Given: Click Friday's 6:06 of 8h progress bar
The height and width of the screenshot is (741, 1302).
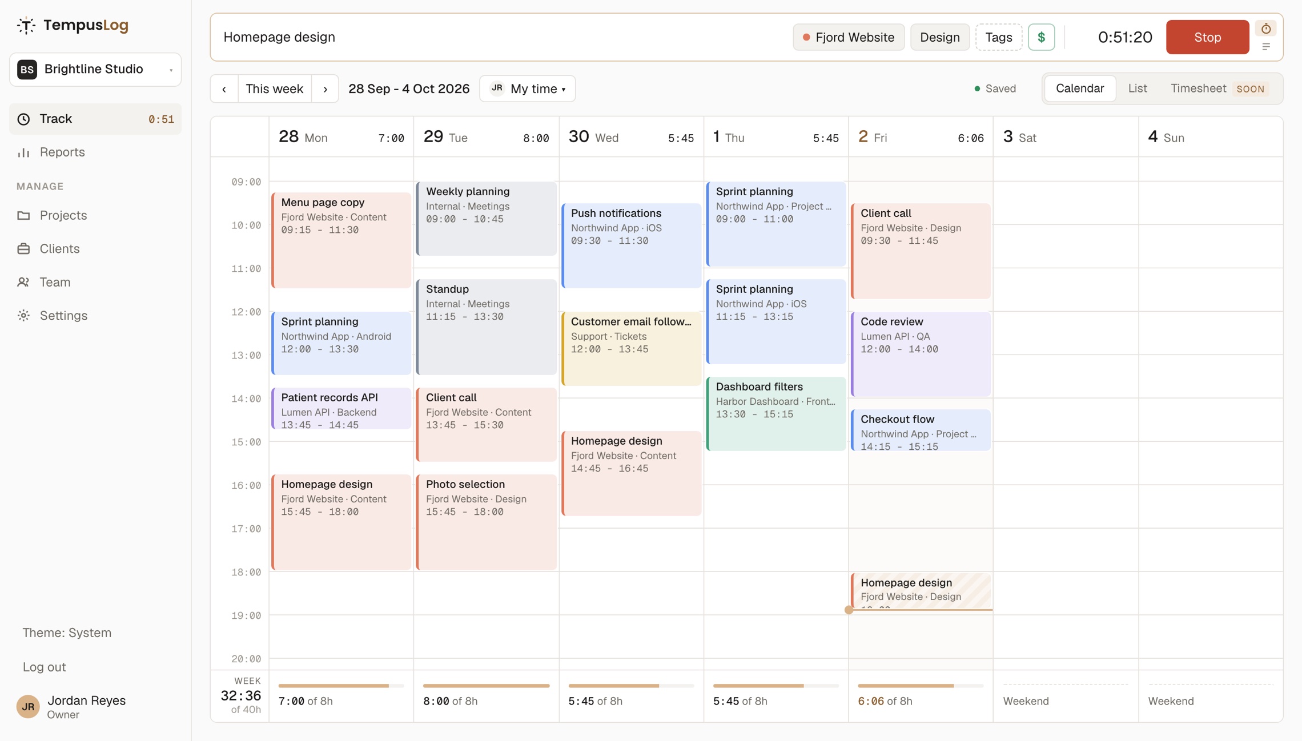Looking at the screenshot, I should [921, 686].
